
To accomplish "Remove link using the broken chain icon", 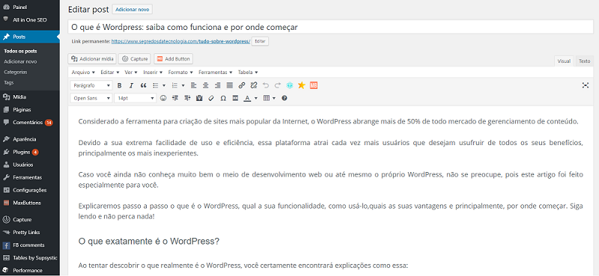I will [254, 85].
